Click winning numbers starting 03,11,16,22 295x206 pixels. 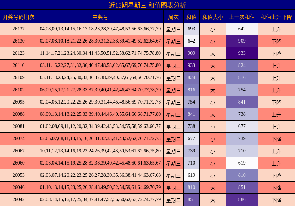click(x=100, y=65)
